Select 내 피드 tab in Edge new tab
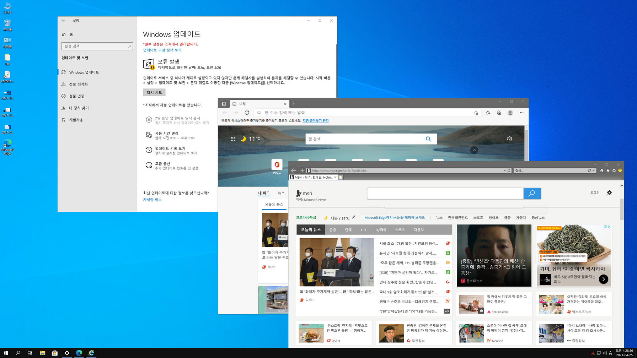 264,193
